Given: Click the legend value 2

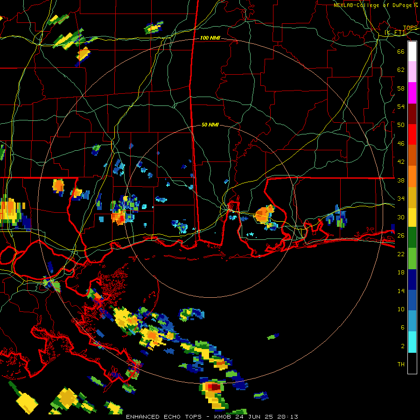Looking at the screenshot, I should (x=403, y=346).
